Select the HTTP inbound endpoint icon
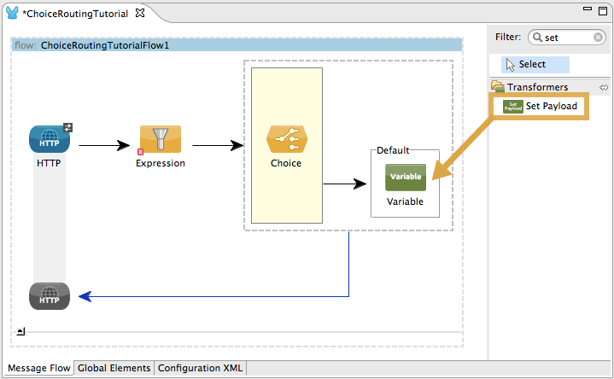 49,138
